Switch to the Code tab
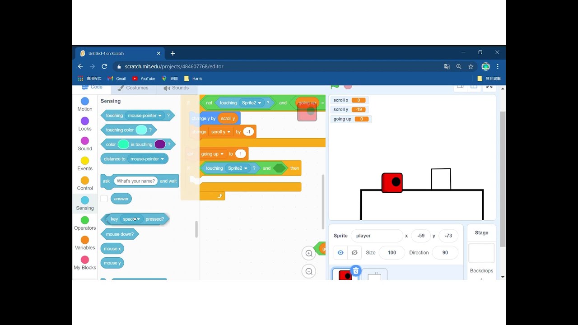 [92, 87]
